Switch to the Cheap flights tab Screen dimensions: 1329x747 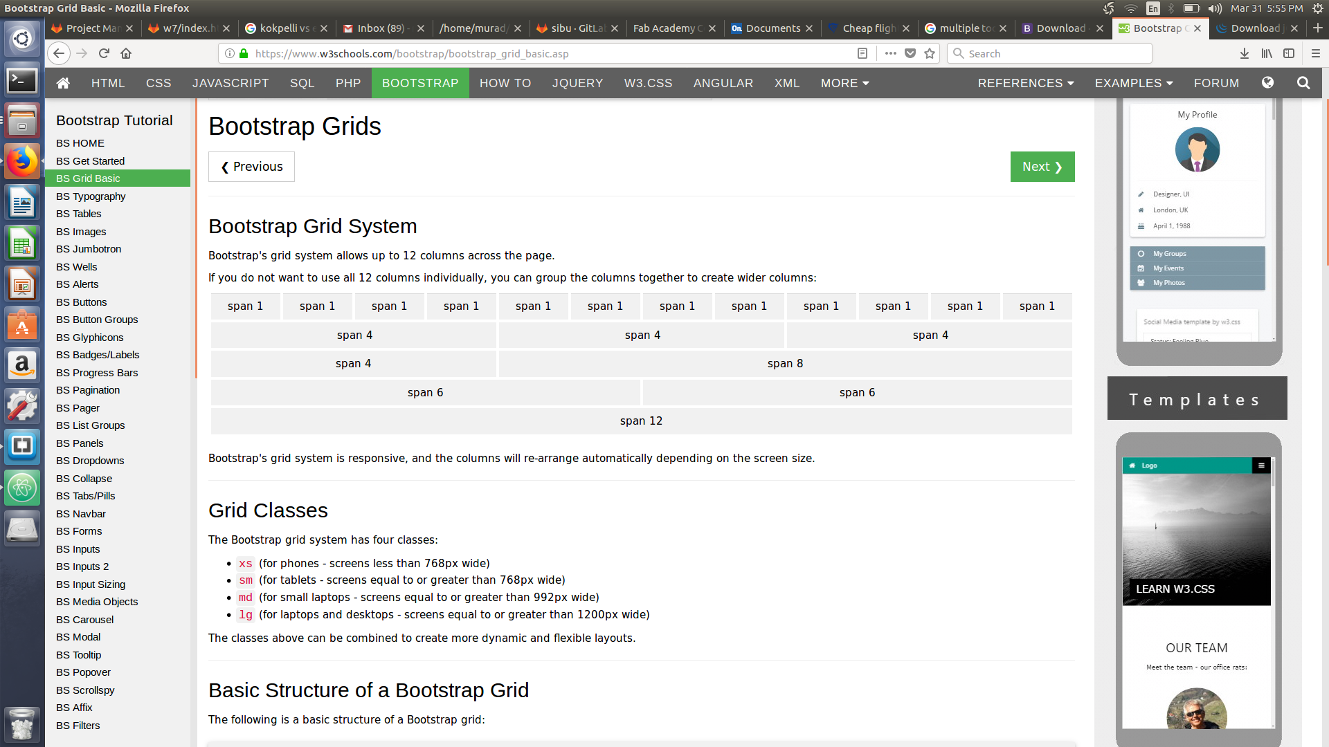click(x=864, y=28)
